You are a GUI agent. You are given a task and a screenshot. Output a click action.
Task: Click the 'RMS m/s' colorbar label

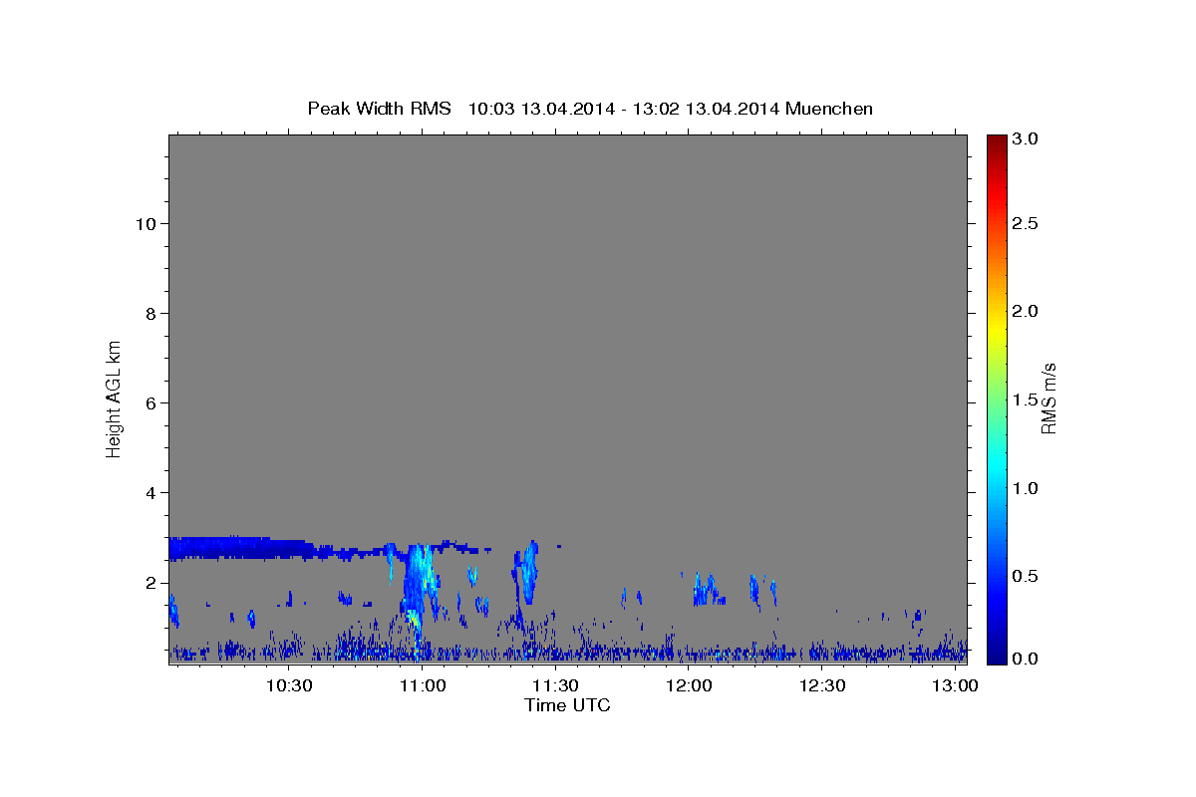(x=1048, y=398)
